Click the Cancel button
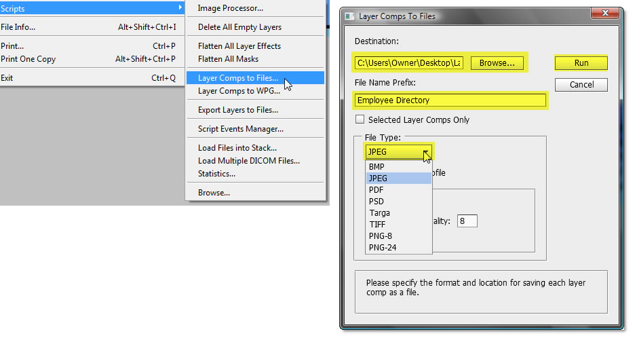This screenshot has width=637, height=338. click(x=581, y=85)
